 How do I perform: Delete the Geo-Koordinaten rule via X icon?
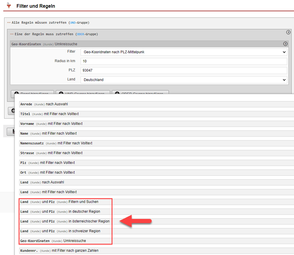click(285, 44)
